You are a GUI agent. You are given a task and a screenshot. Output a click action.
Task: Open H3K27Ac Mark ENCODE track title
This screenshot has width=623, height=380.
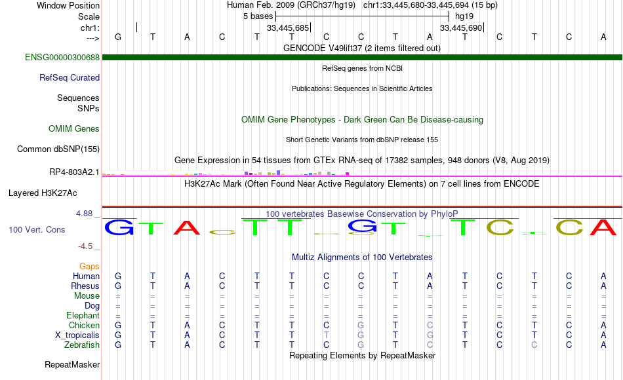362,184
